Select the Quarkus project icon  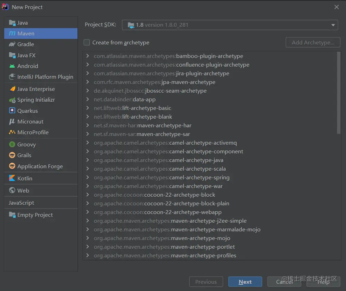[12, 111]
